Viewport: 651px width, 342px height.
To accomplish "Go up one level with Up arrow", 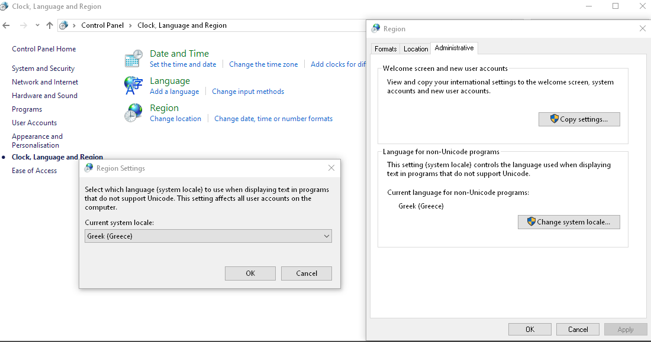I will pos(49,25).
